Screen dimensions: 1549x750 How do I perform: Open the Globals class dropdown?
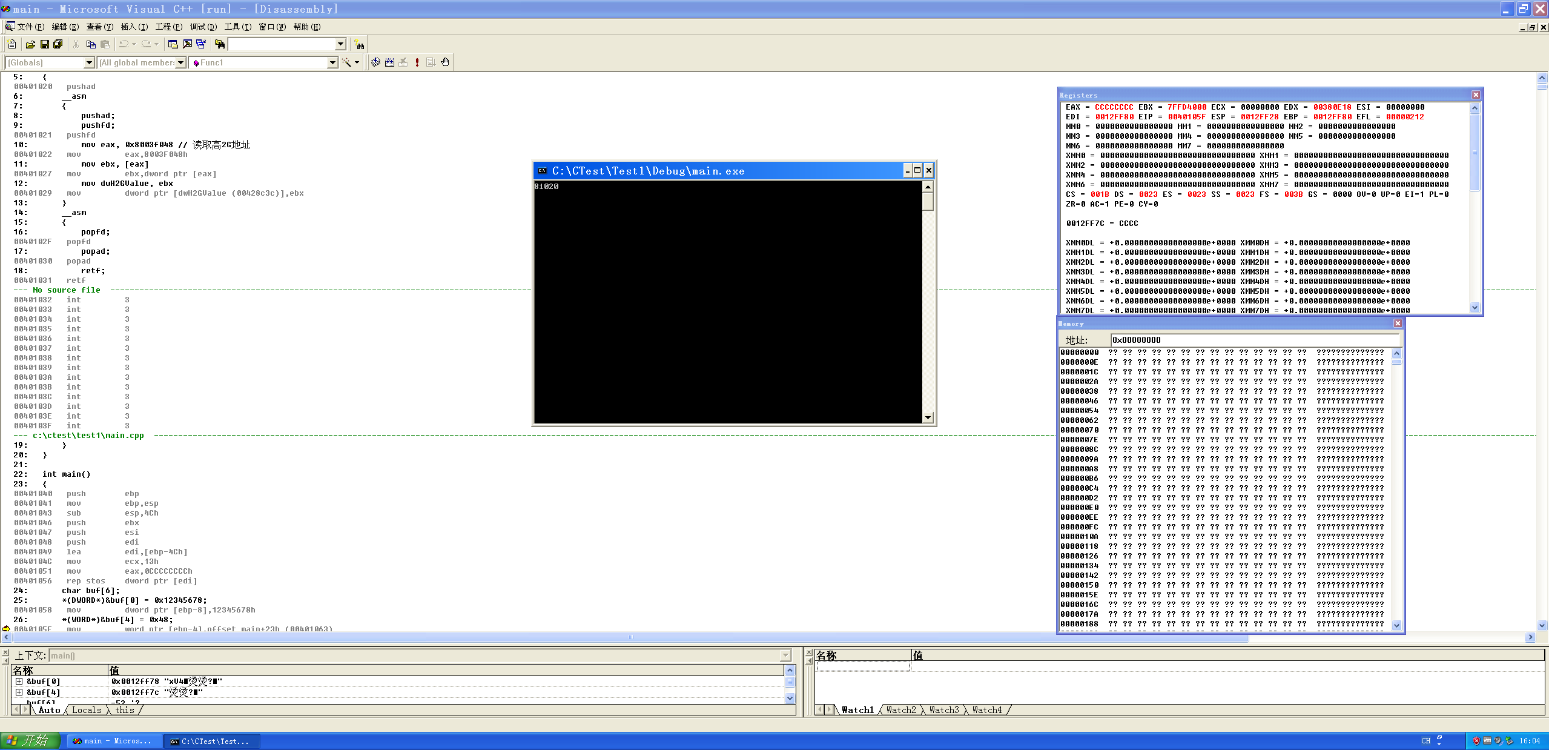[x=89, y=62]
